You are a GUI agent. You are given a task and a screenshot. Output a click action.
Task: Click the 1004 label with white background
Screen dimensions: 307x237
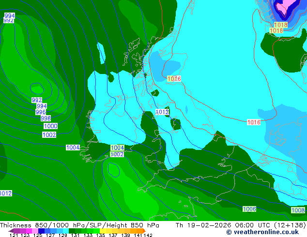tap(73, 148)
